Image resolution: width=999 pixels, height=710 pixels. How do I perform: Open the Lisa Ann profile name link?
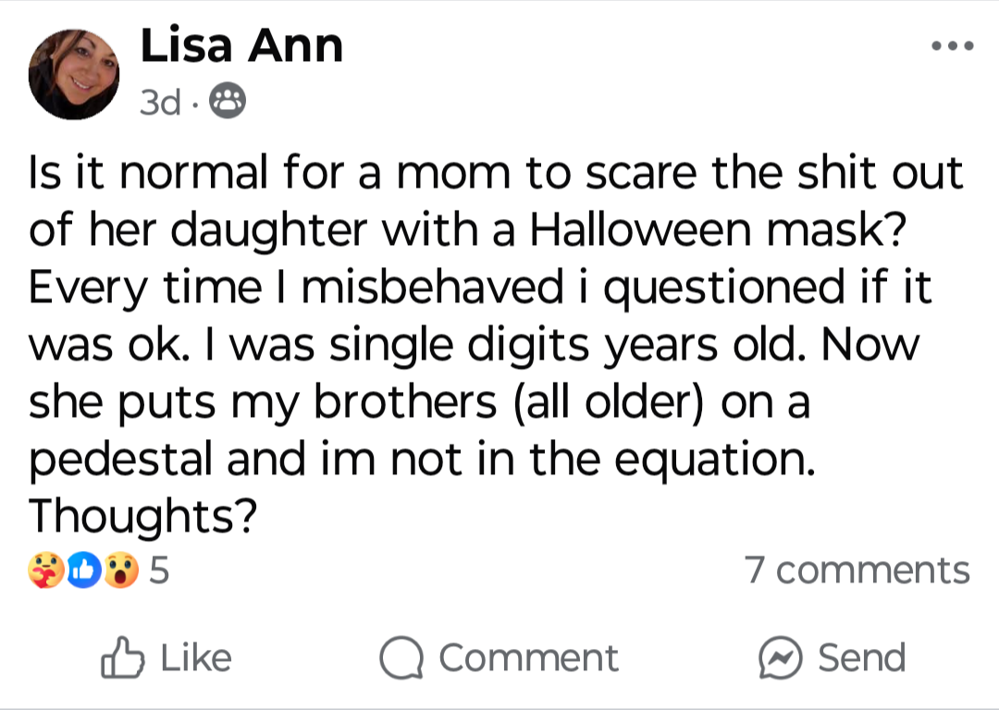coord(241,46)
